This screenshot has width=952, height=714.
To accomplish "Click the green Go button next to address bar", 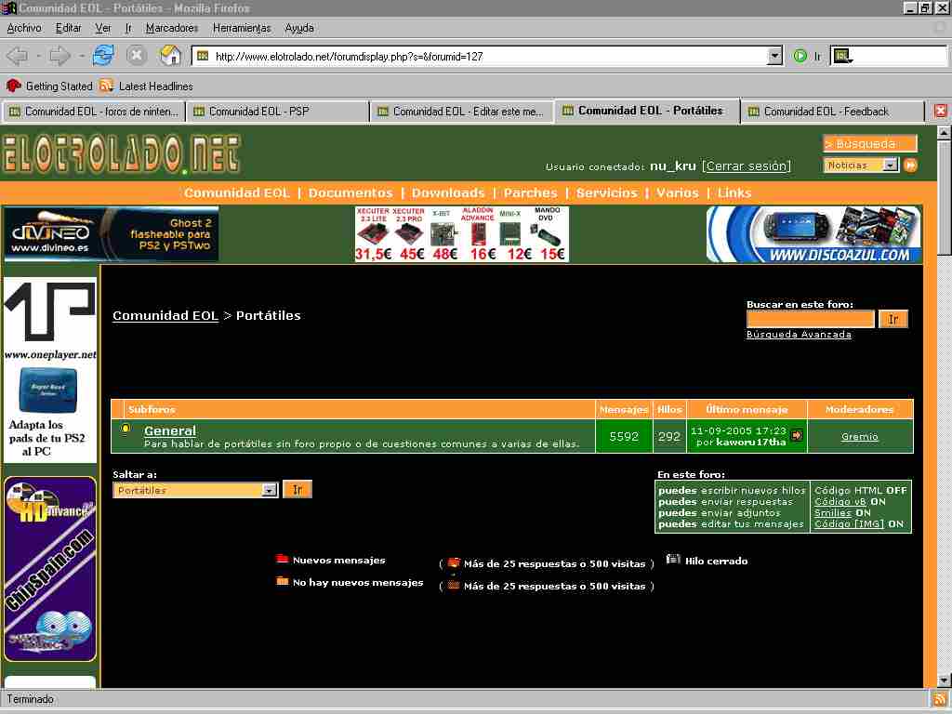I will point(800,56).
